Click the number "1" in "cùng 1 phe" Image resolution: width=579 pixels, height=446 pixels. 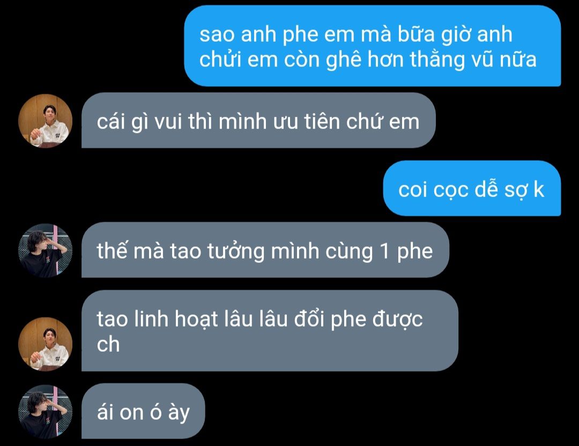pos(385,251)
